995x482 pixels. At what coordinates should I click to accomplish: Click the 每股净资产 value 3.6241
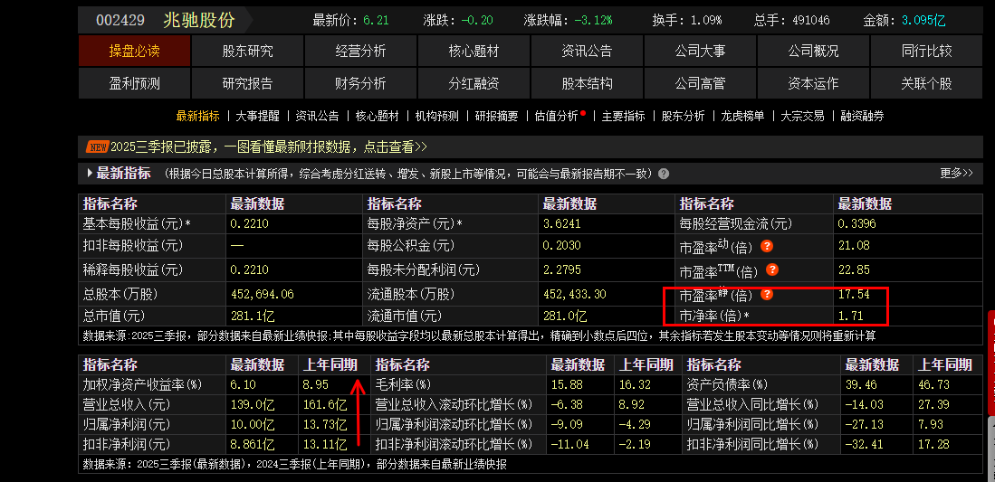tap(561, 224)
